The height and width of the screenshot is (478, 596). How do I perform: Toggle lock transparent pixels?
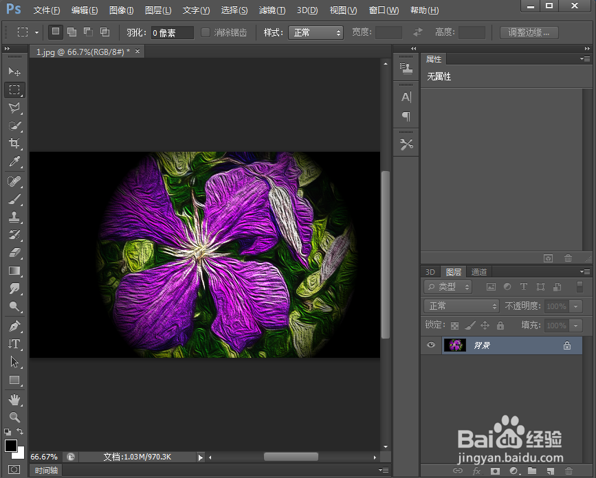[454, 326]
